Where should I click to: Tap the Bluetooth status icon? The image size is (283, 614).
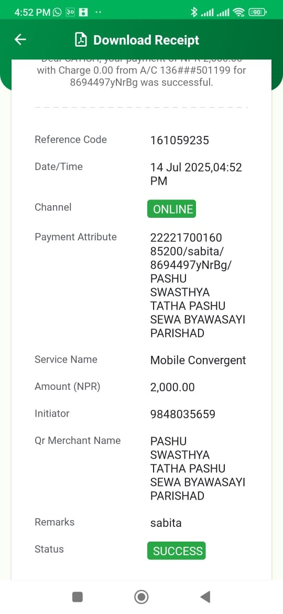click(x=193, y=12)
